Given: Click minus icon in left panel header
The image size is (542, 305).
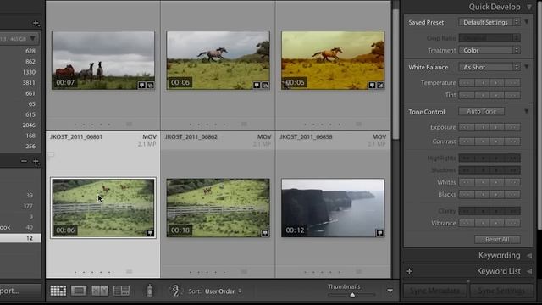Looking at the screenshot, I should coord(24,161).
